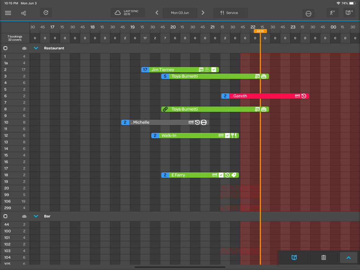Image resolution: width=360 pixels, height=270 pixels.
Task: Tap the covers badge 5 on Toya Burnetti
Action: [165, 76]
